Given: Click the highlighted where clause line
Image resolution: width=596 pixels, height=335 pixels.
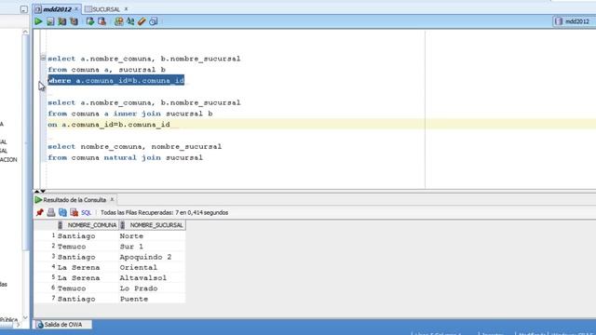Looking at the screenshot, I should [x=116, y=80].
